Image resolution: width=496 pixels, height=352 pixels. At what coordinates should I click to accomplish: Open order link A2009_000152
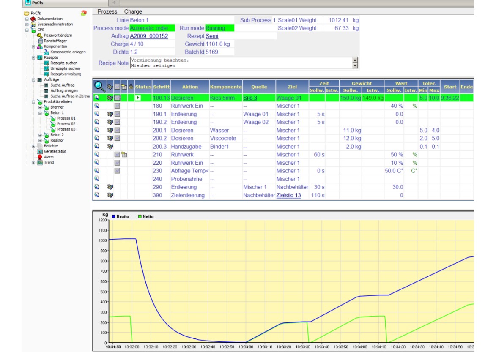click(x=149, y=36)
